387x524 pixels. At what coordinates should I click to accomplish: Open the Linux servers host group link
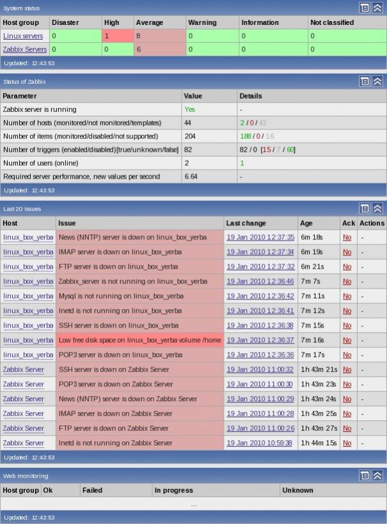(x=23, y=36)
